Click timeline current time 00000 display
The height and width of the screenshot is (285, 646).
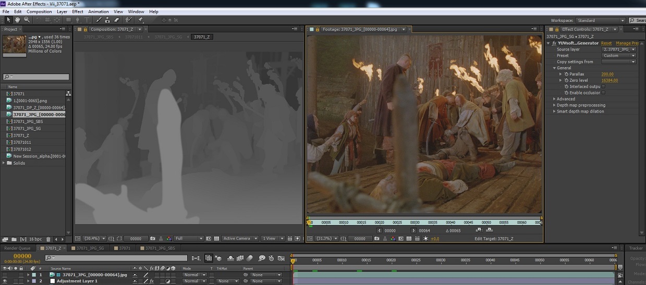point(22,256)
